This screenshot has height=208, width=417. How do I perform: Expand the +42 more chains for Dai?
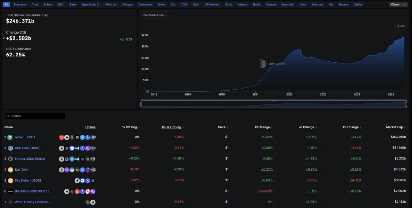(x=93, y=170)
